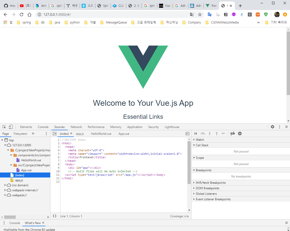Open a new browser tab
Viewport: 290px width, 231px height.
tap(240, 6)
